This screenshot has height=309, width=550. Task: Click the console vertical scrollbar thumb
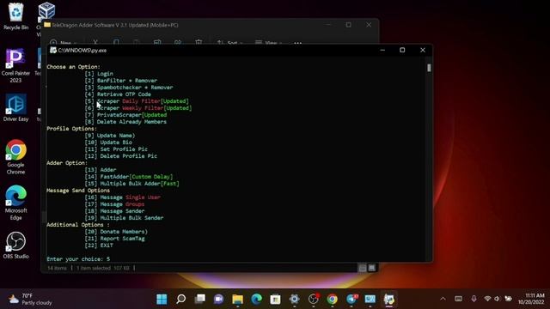429,68
